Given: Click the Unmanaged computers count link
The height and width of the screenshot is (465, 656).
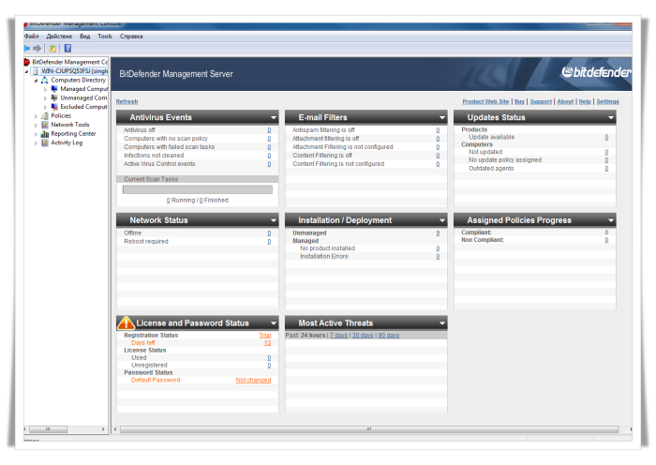Looking at the screenshot, I should pyautogui.click(x=438, y=232).
